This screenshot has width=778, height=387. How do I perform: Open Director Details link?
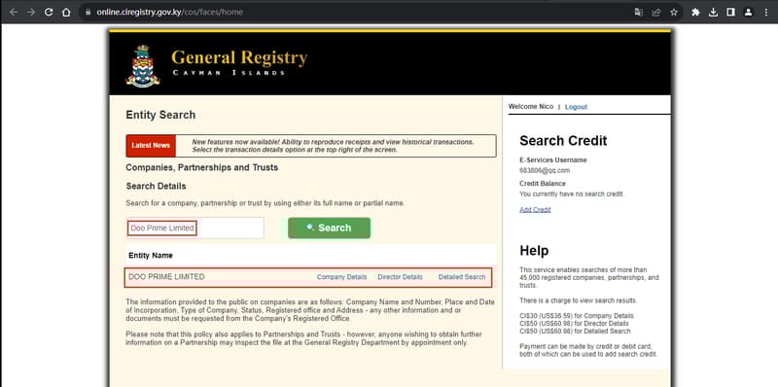(400, 277)
